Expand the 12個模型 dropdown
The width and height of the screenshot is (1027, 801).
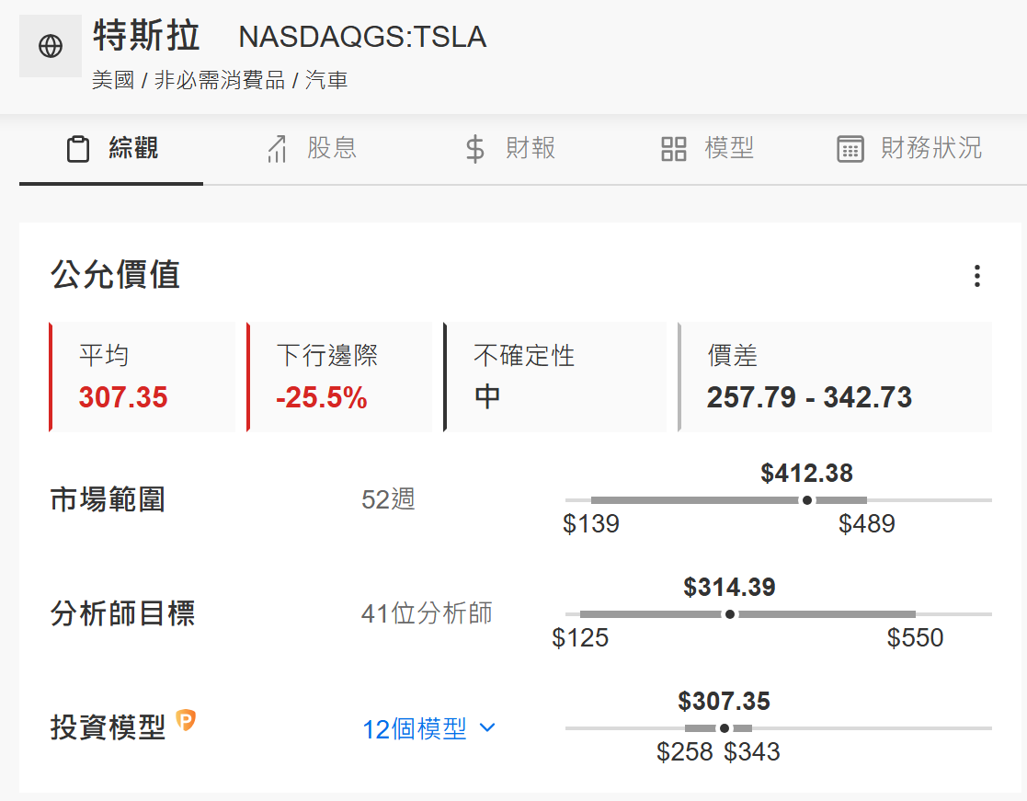[x=416, y=729]
